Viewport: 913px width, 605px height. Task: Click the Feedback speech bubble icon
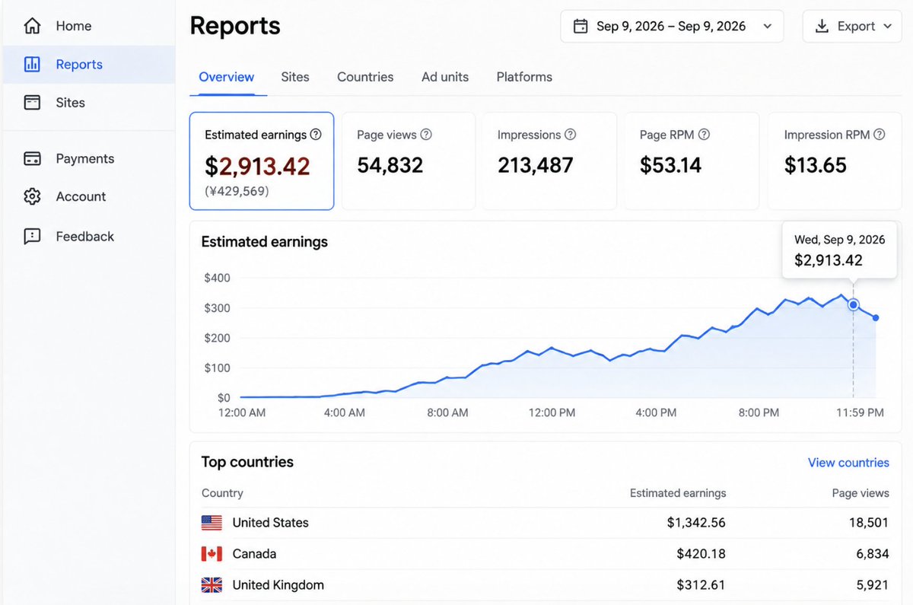click(x=32, y=236)
